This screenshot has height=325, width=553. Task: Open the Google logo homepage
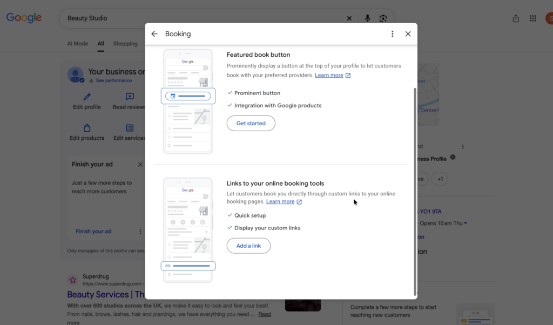[x=24, y=18]
